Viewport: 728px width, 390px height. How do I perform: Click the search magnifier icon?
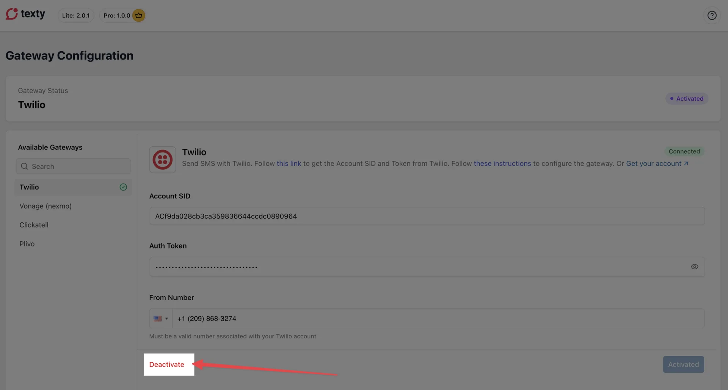24,166
